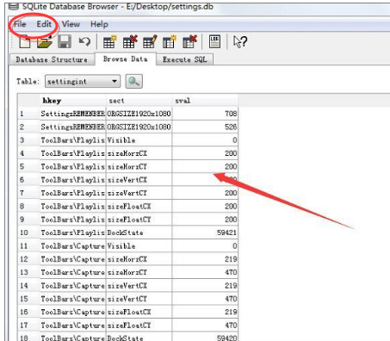Open a database with the folder icon

pyautogui.click(x=44, y=42)
